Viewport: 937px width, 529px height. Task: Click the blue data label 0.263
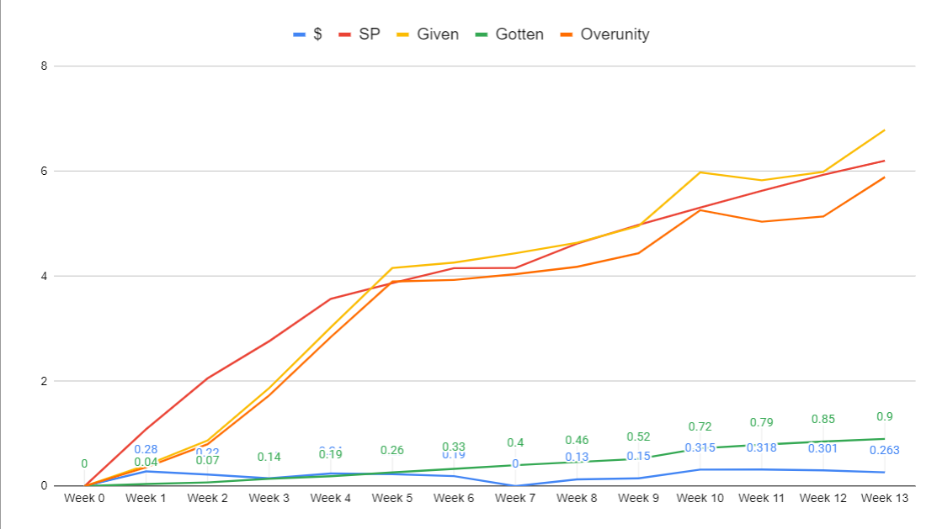[885, 450]
